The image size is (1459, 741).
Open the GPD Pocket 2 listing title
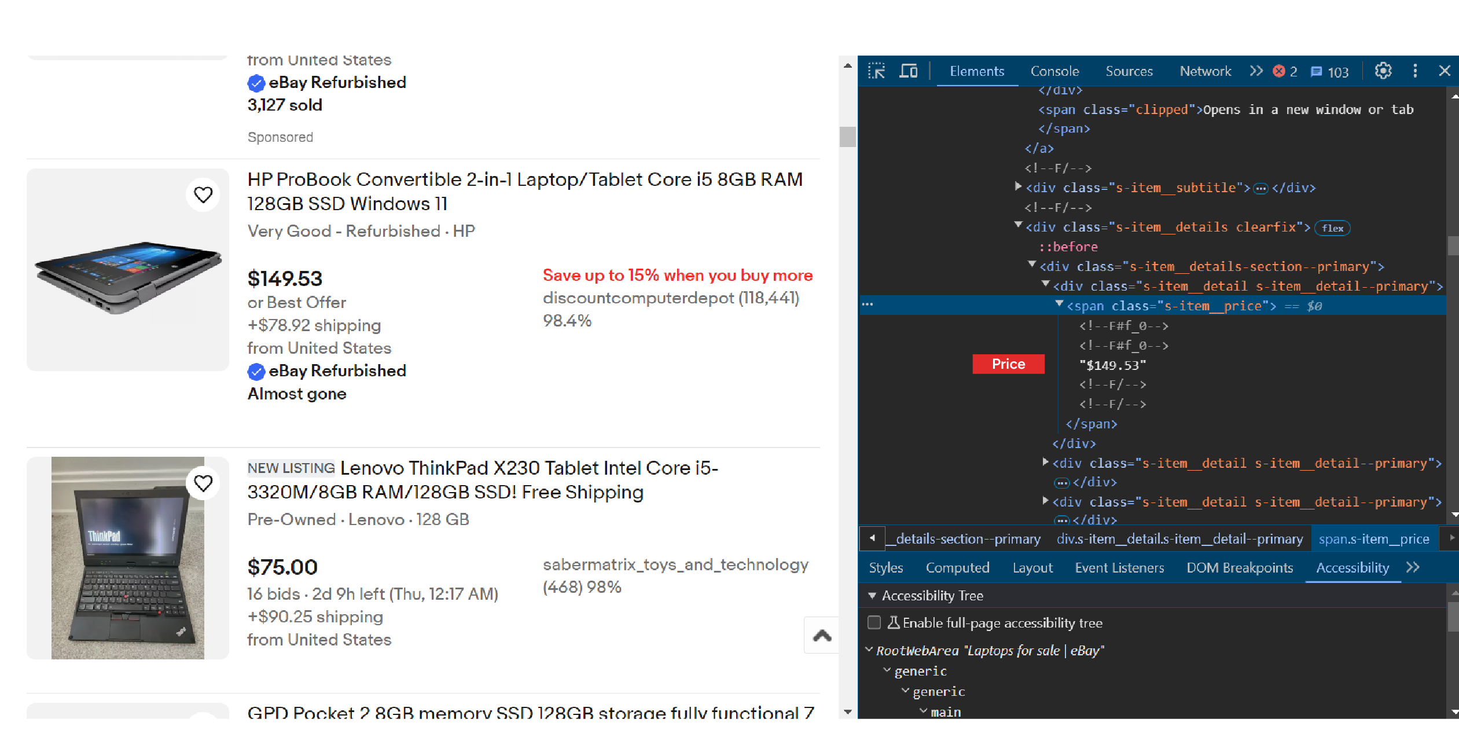[531, 712]
